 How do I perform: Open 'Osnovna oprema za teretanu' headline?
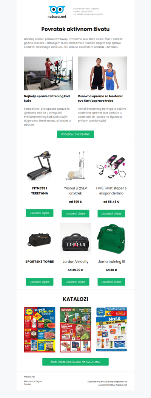(100, 99)
